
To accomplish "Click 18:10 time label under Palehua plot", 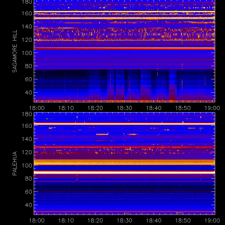I will click(x=66, y=220).
